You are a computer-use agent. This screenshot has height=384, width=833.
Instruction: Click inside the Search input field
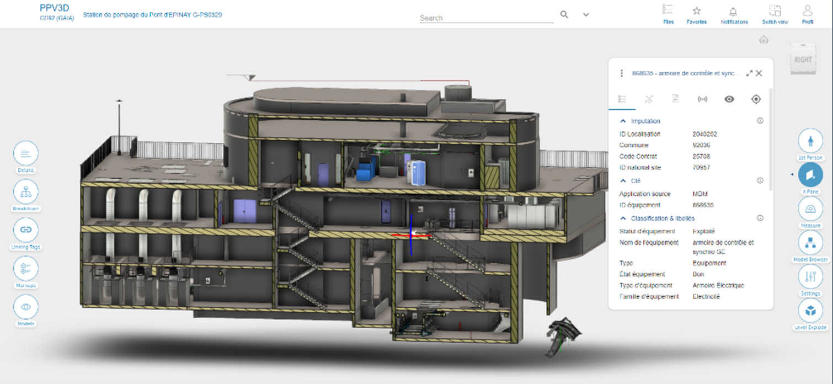click(x=485, y=18)
